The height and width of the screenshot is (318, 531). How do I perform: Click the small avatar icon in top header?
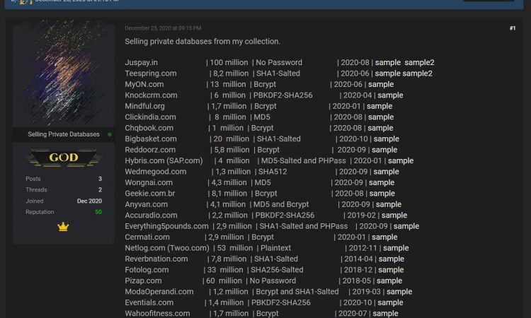coord(25,2)
